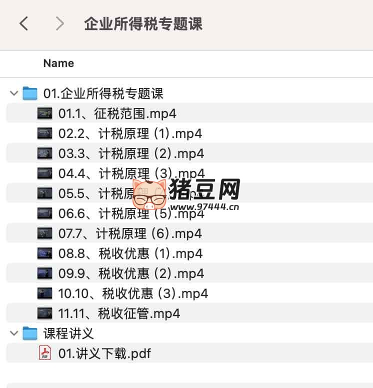This screenshot has width=373, height=388.
Task: Click the 01.企业所得税专题课 folder icon
Action: [x=30, y=93]
